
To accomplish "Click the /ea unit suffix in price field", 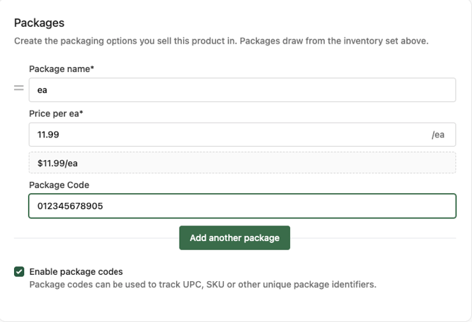I will click(x=438, y=135).
